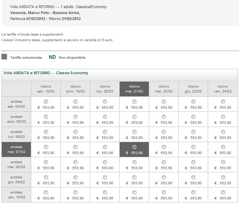Image resolution: width=239 pixels, height=217 pixels.
Task: Select the highlighted radio mar 07/02 - mar 21/02
Action: tap(134, 147)
